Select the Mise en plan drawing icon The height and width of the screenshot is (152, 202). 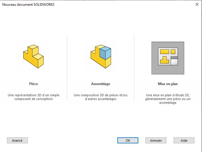[x=168, y=58]
